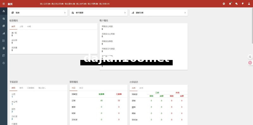253x125 pixels.
Task: Switch to 本期 tab in 绩效概况
Action: coord(29,26)
